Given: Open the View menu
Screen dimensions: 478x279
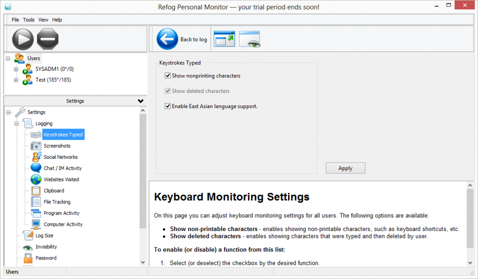Looking at the screenshot, I should tap(43, 20).
